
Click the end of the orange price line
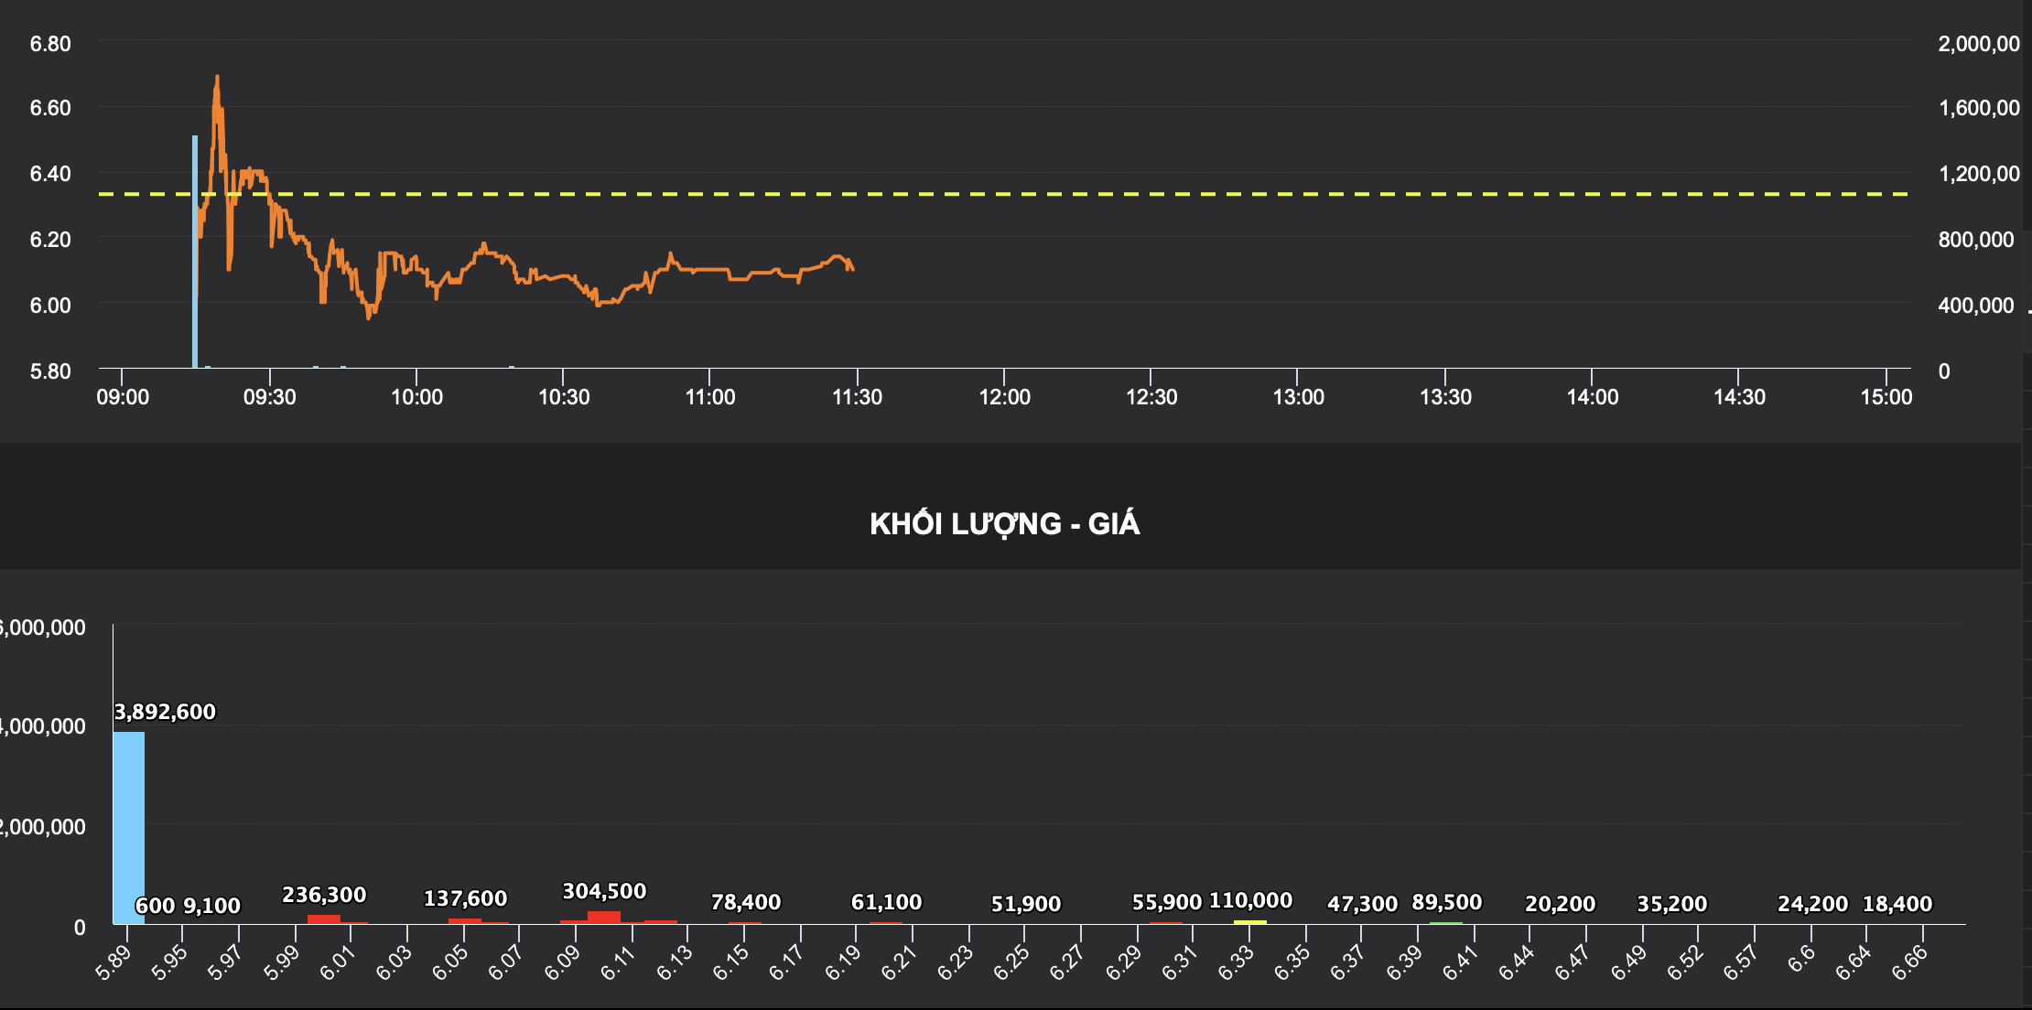[x=853, y=269]
